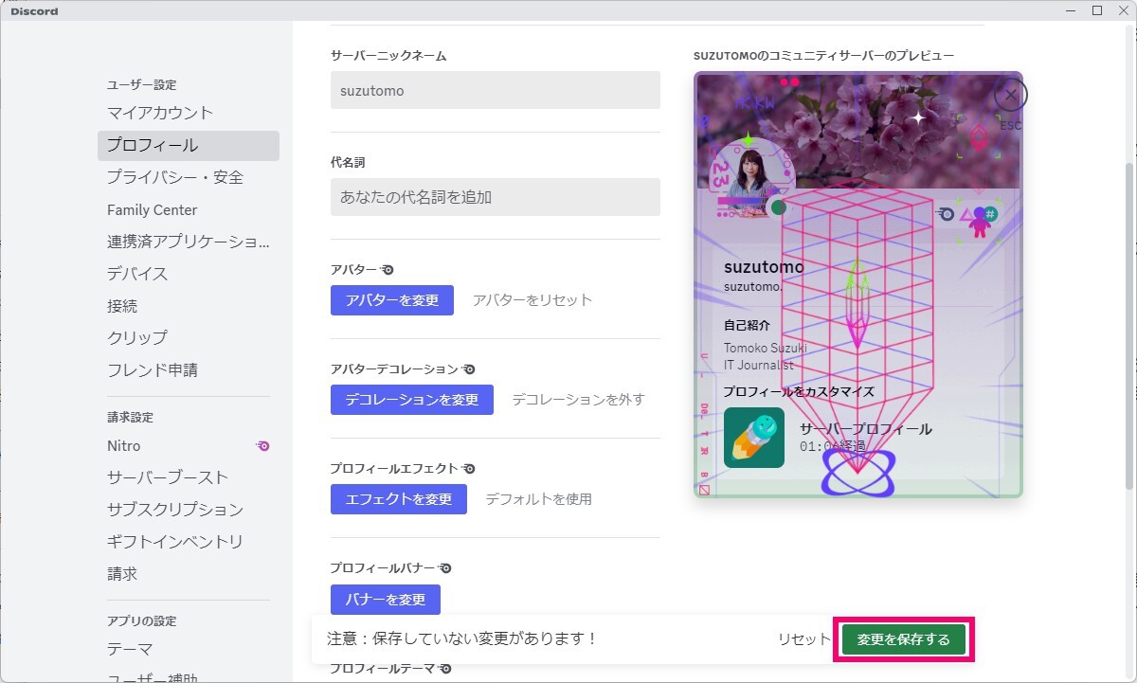Image resolution: width=1137 pixels, height=683 pixels.
Task: Go to Family Center
Action: coord(189,209)
